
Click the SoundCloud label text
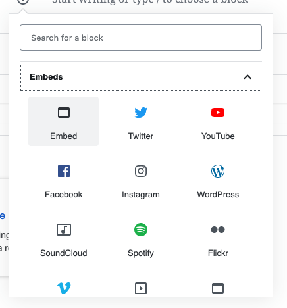[x=64, y=253]
